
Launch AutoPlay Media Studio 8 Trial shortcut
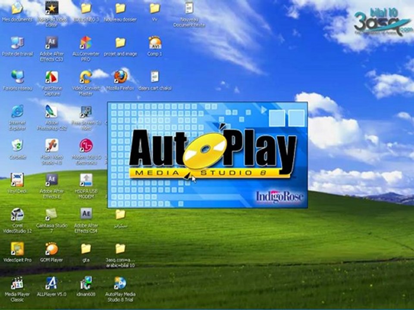(120, 283)
